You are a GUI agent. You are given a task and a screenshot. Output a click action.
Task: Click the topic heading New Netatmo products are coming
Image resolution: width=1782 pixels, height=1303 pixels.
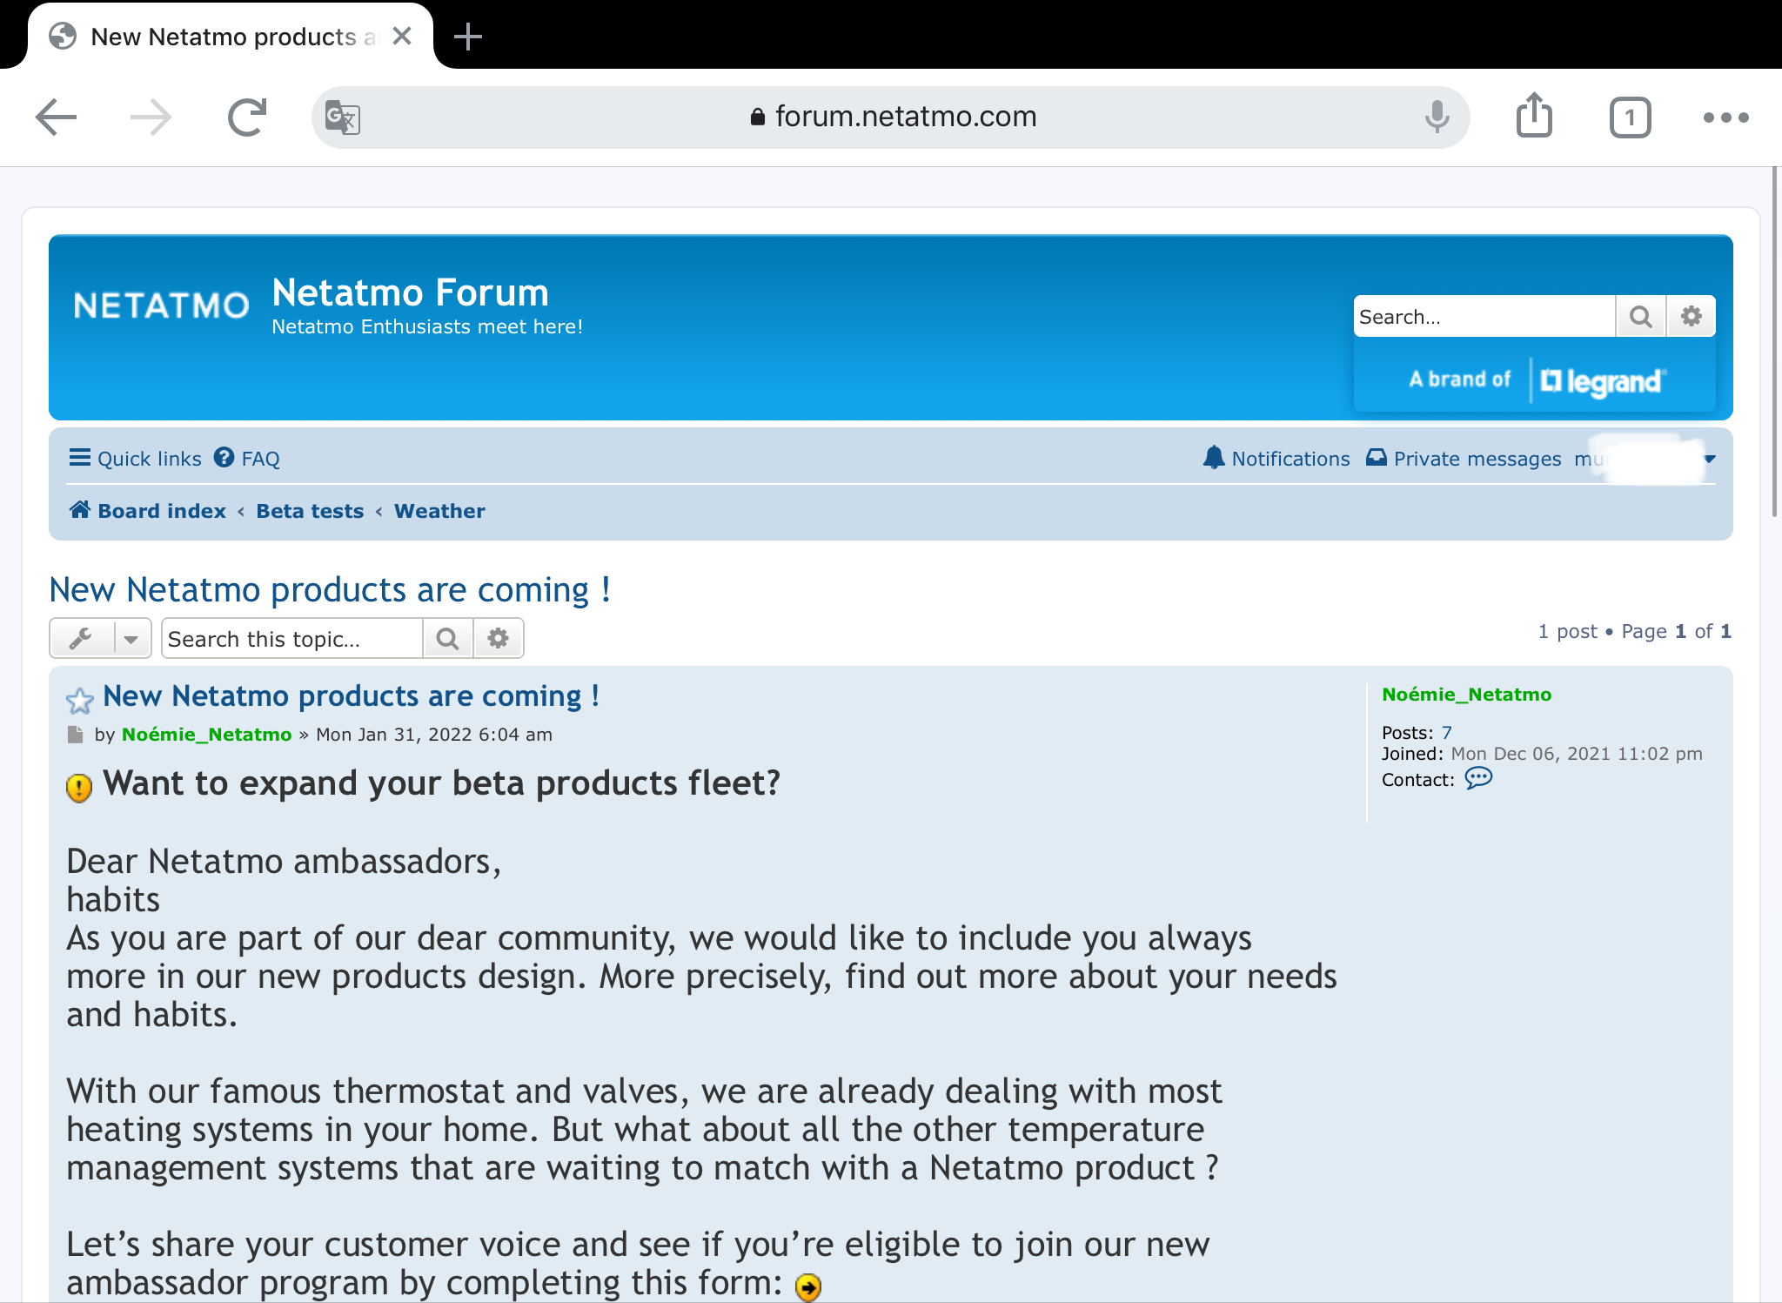tap(330, 590)
